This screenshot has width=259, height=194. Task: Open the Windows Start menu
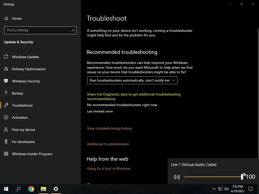(x=6, y=189)
